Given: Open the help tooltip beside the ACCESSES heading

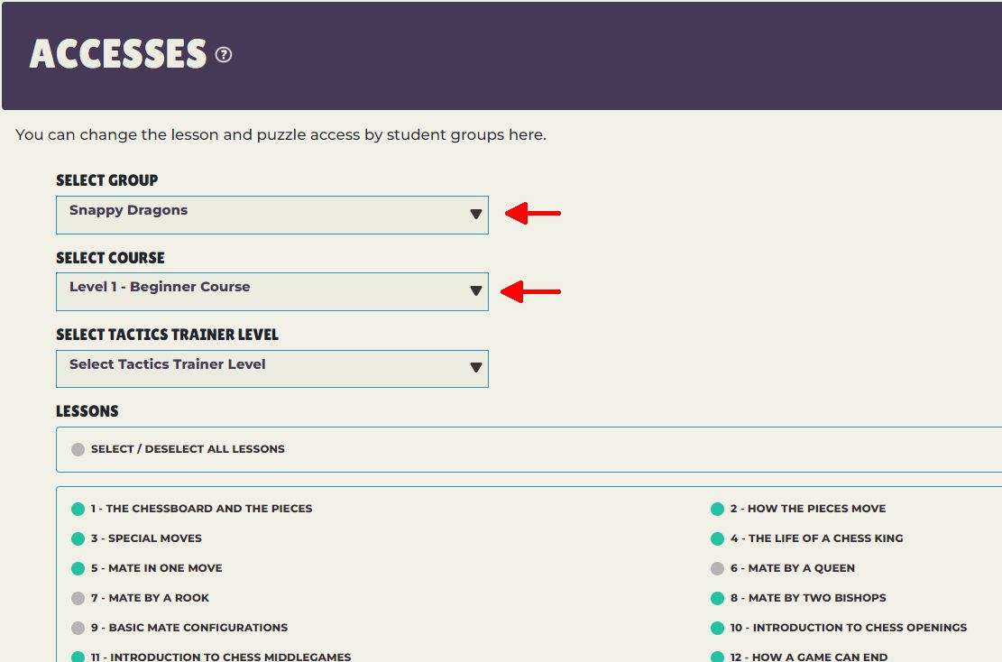Looking at the screenshot, I should (x=222, y=54).
